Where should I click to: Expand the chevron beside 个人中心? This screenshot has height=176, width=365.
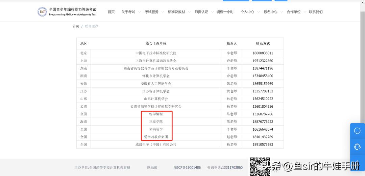(259, 12)
